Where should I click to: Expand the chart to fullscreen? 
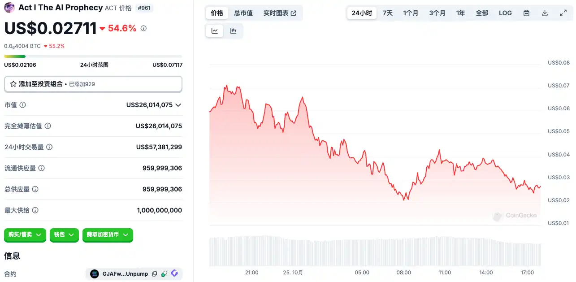[563, 13]
